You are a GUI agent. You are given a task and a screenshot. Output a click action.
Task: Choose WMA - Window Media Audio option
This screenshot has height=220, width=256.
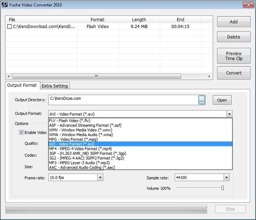(x=141, y=135)
